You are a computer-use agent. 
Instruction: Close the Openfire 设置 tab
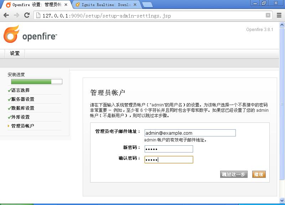[x=66, y=5]
